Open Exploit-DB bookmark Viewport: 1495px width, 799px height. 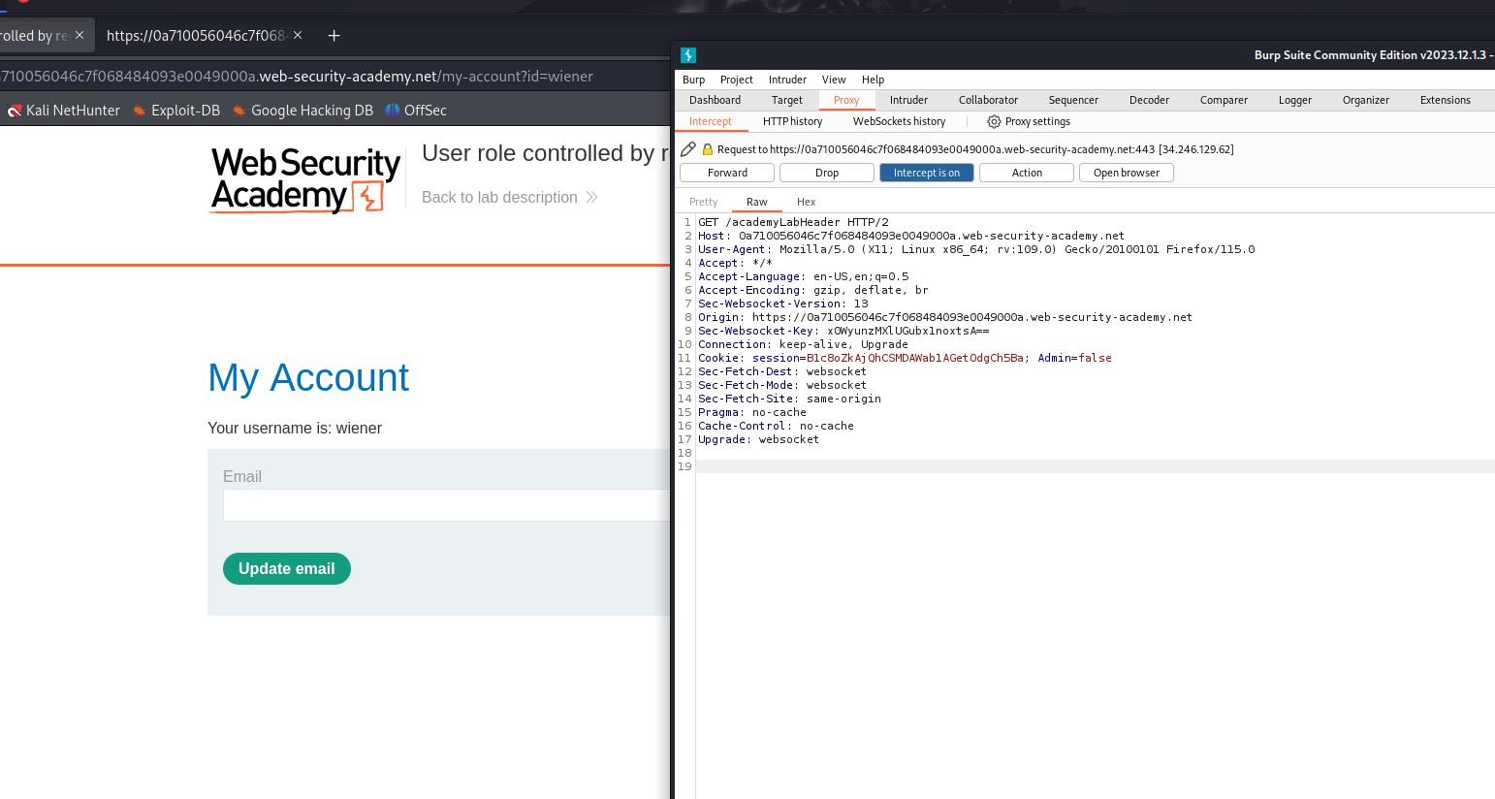coord(176,111)
